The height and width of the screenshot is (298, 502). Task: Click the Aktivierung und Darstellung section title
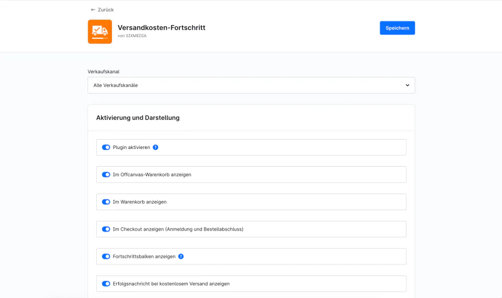pyautogui.click(x=138, y=118)
